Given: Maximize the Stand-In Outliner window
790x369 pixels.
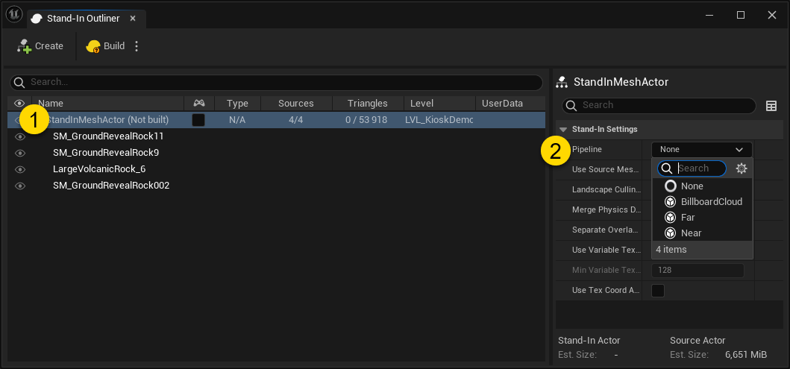Looking at the screenshot, I should pyautogui.click(x=741, y=15).
